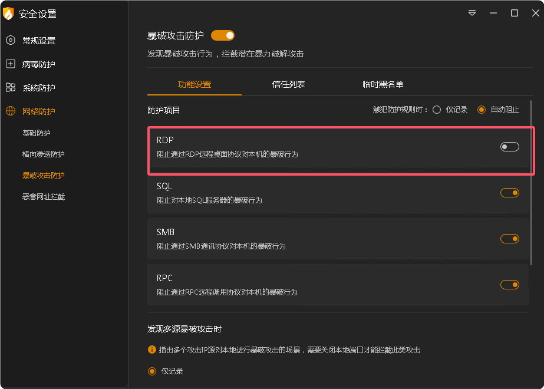Switch to the 临时黑名单 tab

[383, 84]
